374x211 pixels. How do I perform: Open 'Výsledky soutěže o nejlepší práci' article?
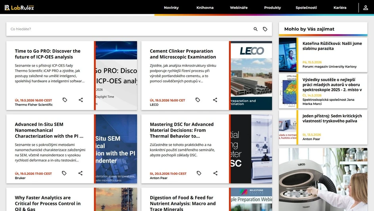pyautogui.click(x=332, y=85)
